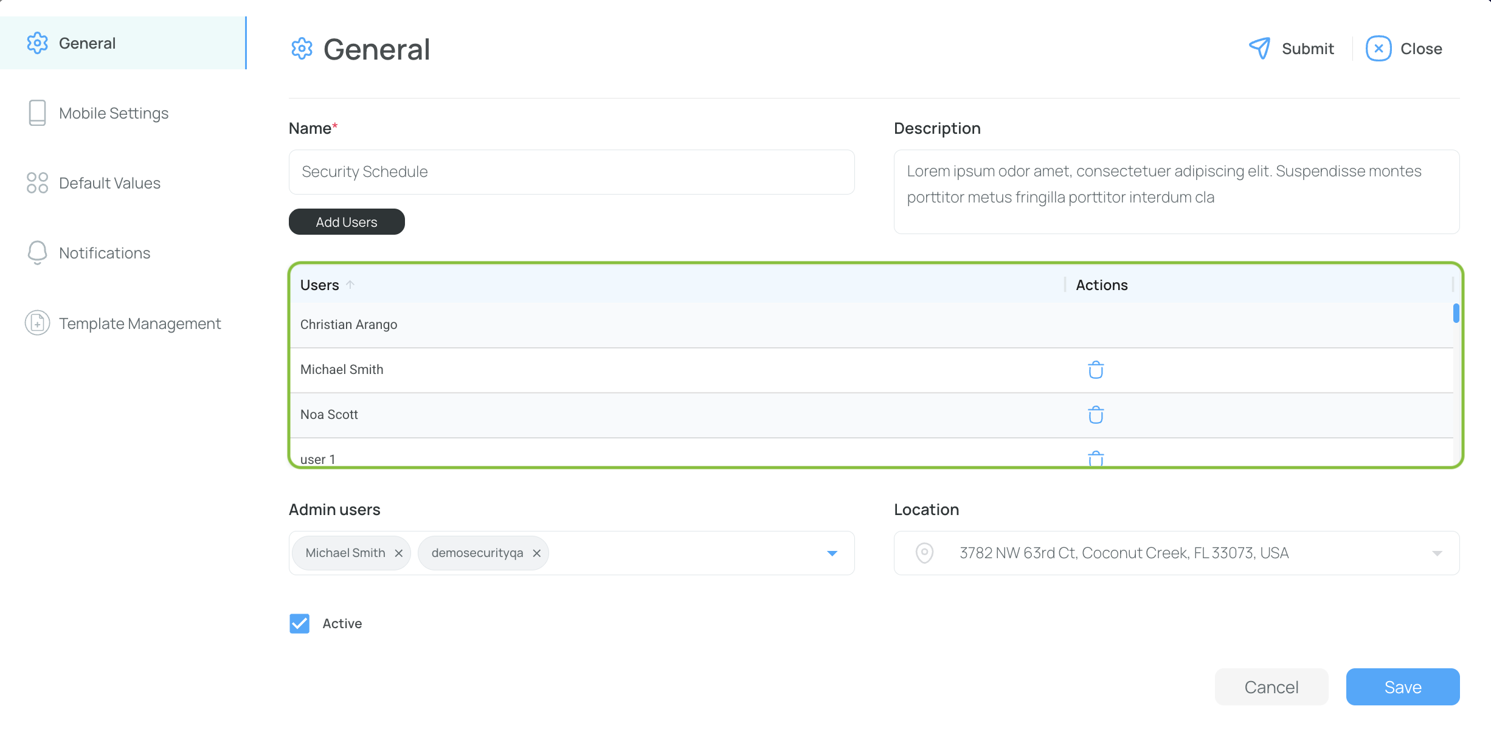
Task: Expand the Admin users dropdown
Action: coord(832,553)
